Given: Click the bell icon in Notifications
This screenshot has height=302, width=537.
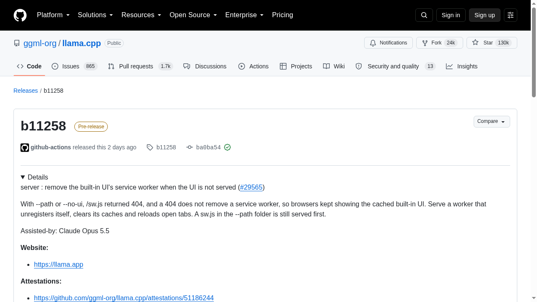Looking at the screenshot, I should [x=373, y=43].
